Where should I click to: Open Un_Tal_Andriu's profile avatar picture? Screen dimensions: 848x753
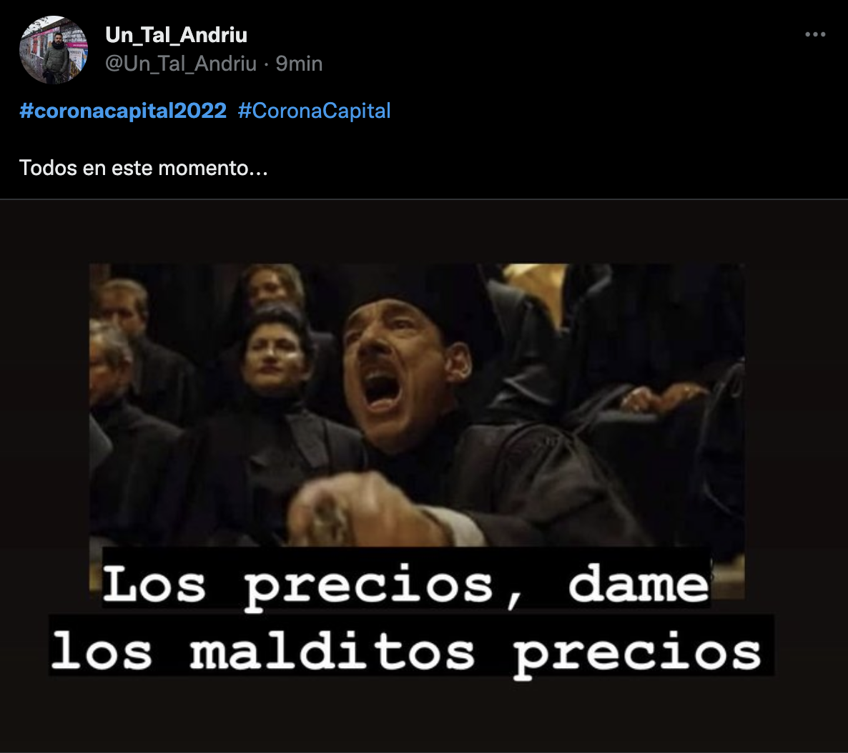pos(54,50)
